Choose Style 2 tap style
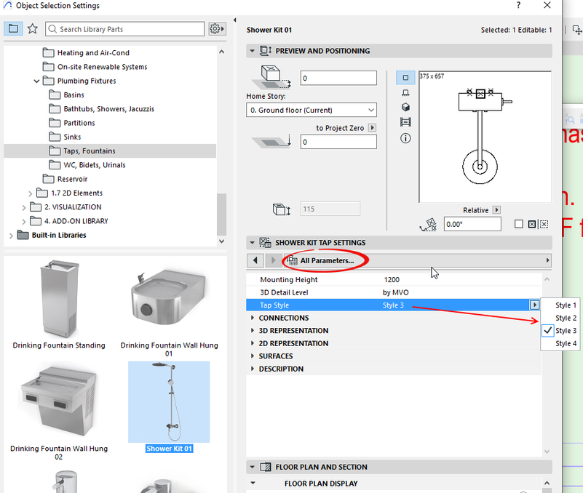 pyautogui.click(x=566, y=318)
